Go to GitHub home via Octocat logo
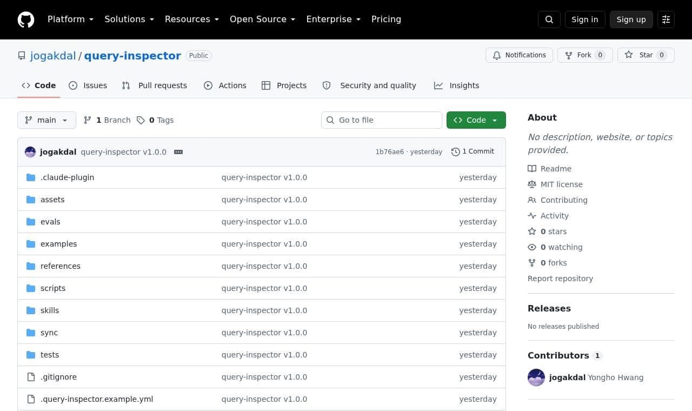This screenshot has width=692, height=411. coord(26,19)
